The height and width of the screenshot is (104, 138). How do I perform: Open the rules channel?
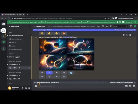(x=19, y=46)
